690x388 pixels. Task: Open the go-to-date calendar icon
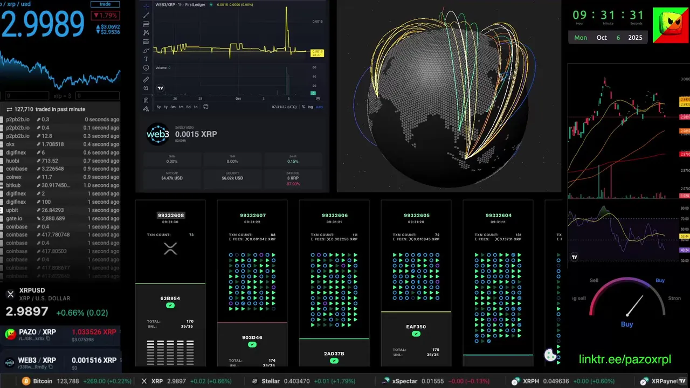(x=206, y=107)
